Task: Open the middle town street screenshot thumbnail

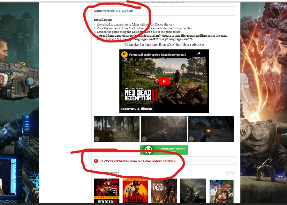Action: [164, 128]
